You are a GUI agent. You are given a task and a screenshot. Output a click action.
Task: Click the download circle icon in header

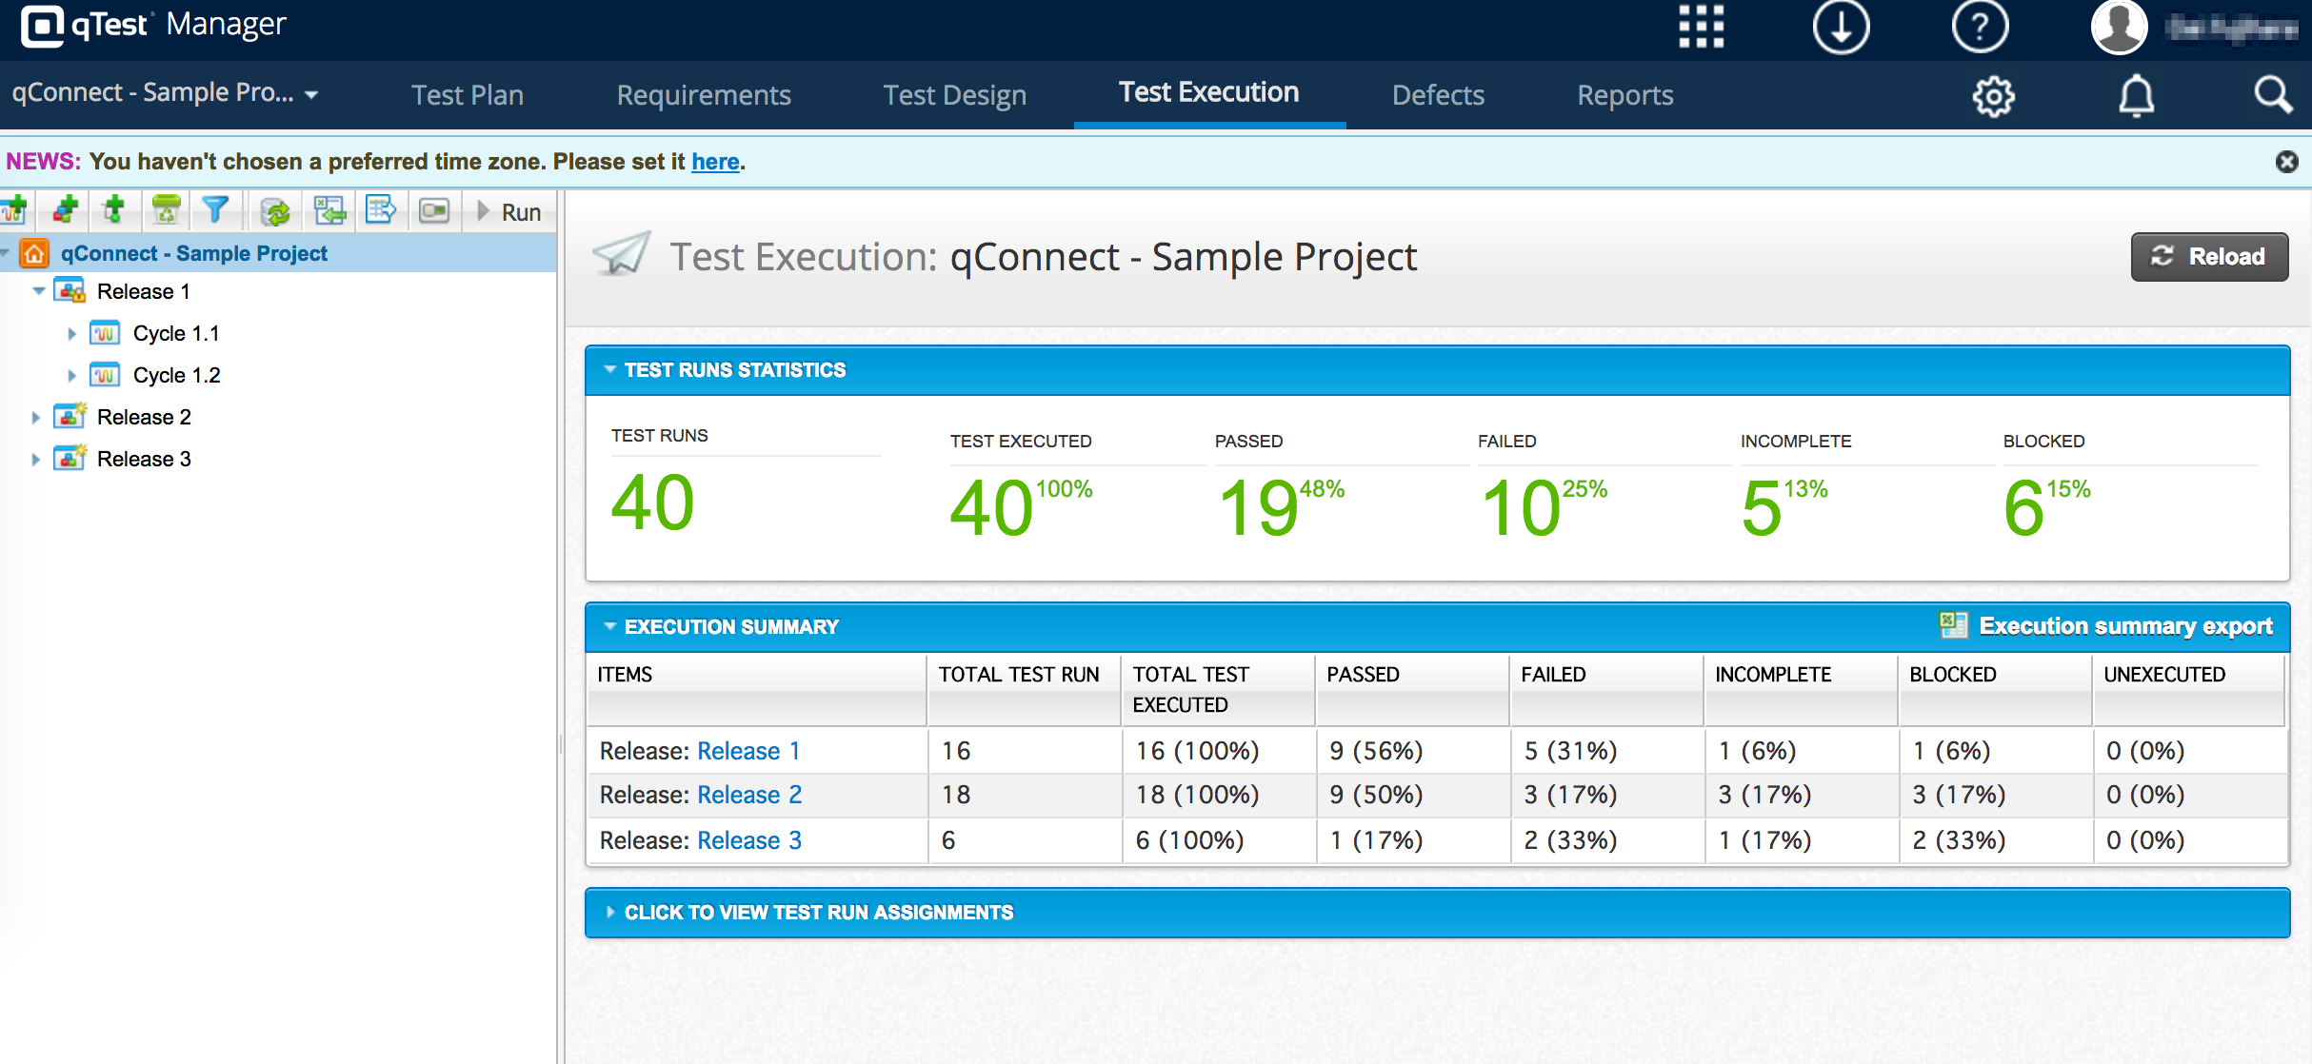[x=1840, y=27]
